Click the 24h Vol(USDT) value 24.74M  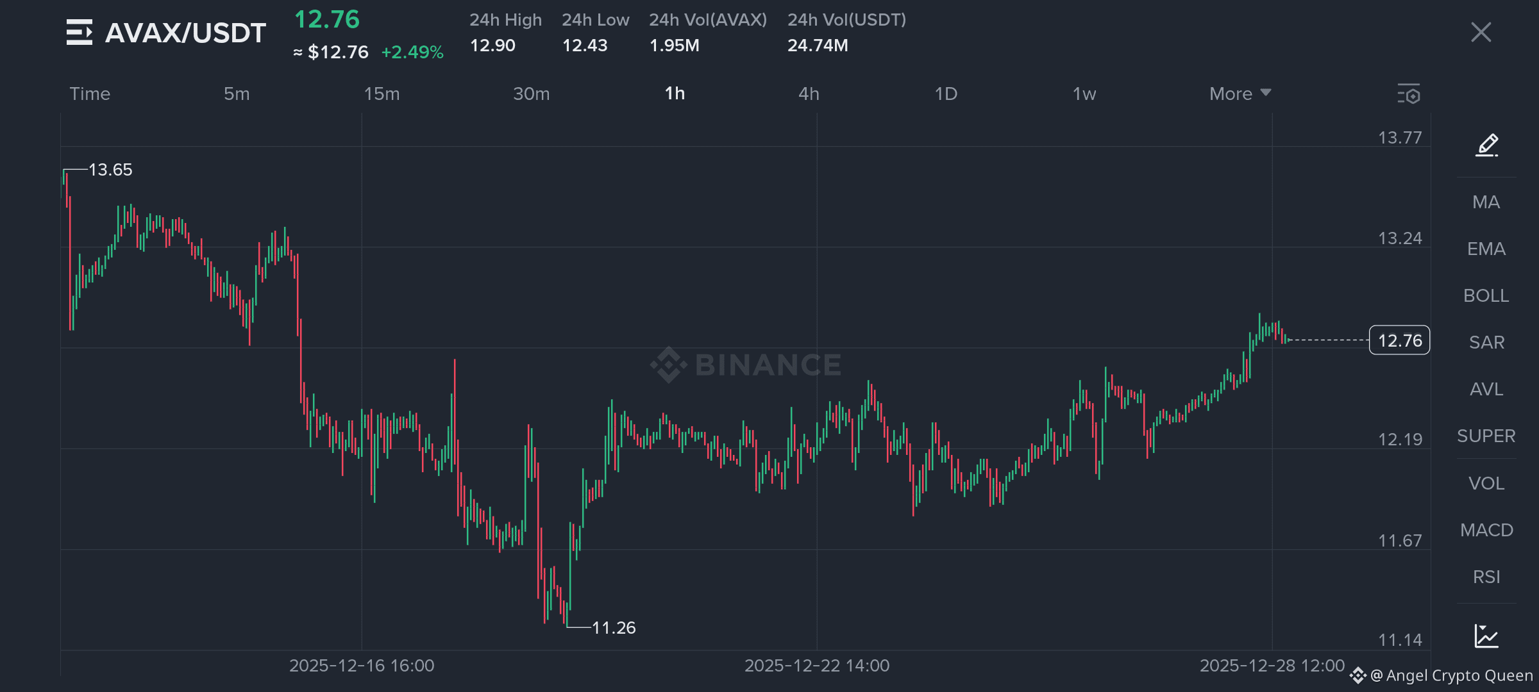pos(818,45)
